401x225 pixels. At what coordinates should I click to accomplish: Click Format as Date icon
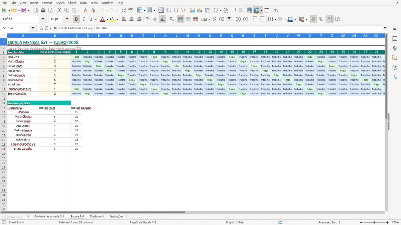tap(229, 19)
